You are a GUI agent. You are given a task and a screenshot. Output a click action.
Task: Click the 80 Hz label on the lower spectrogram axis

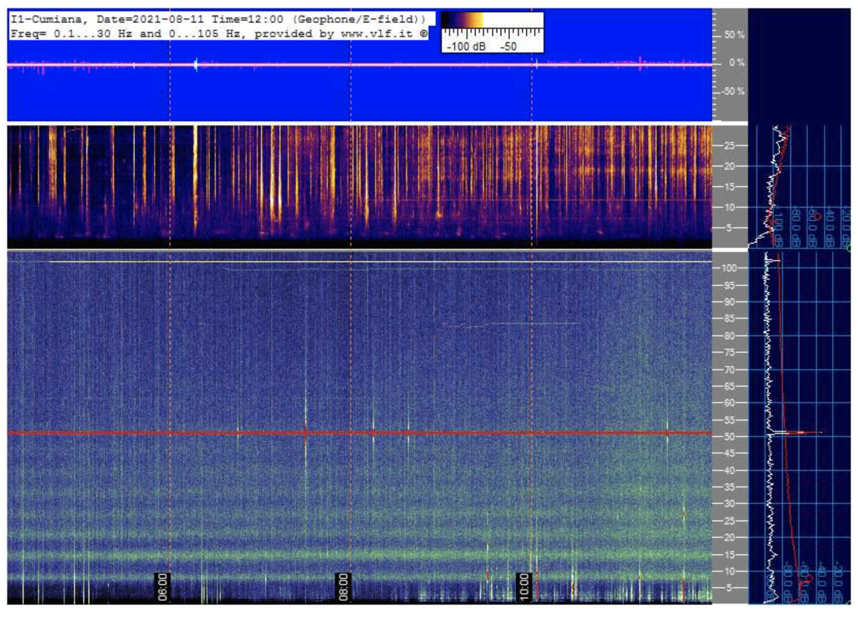[730, 336]
